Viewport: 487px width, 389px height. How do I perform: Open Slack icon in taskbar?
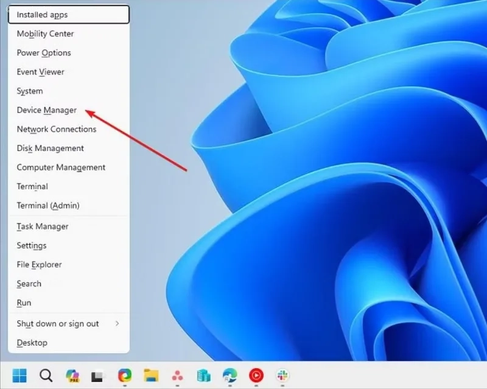(x=282, y=376)
